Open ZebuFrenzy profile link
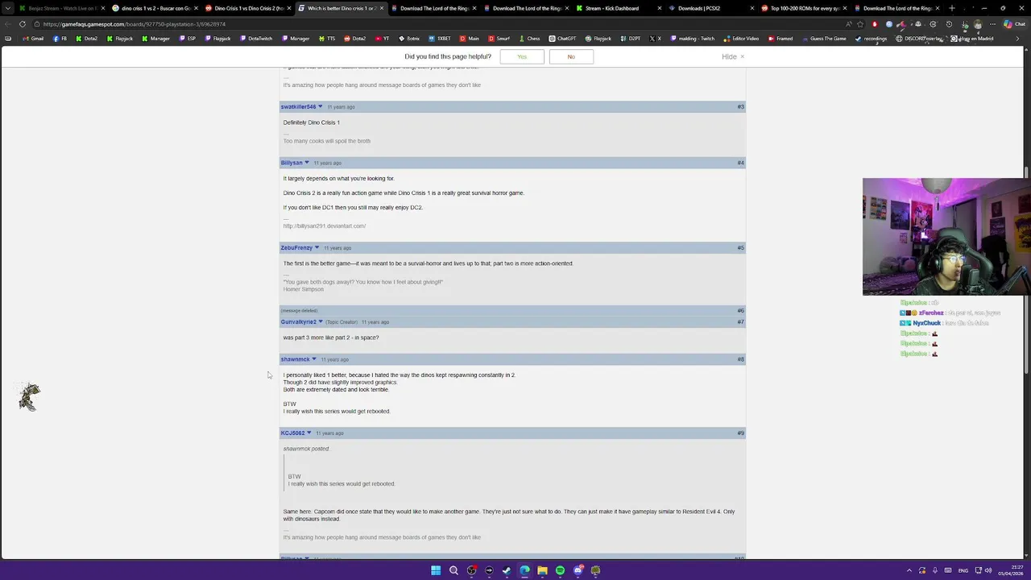Image resolution: width=1031 pixels, height=580 pixels. [x=296, y=247]
